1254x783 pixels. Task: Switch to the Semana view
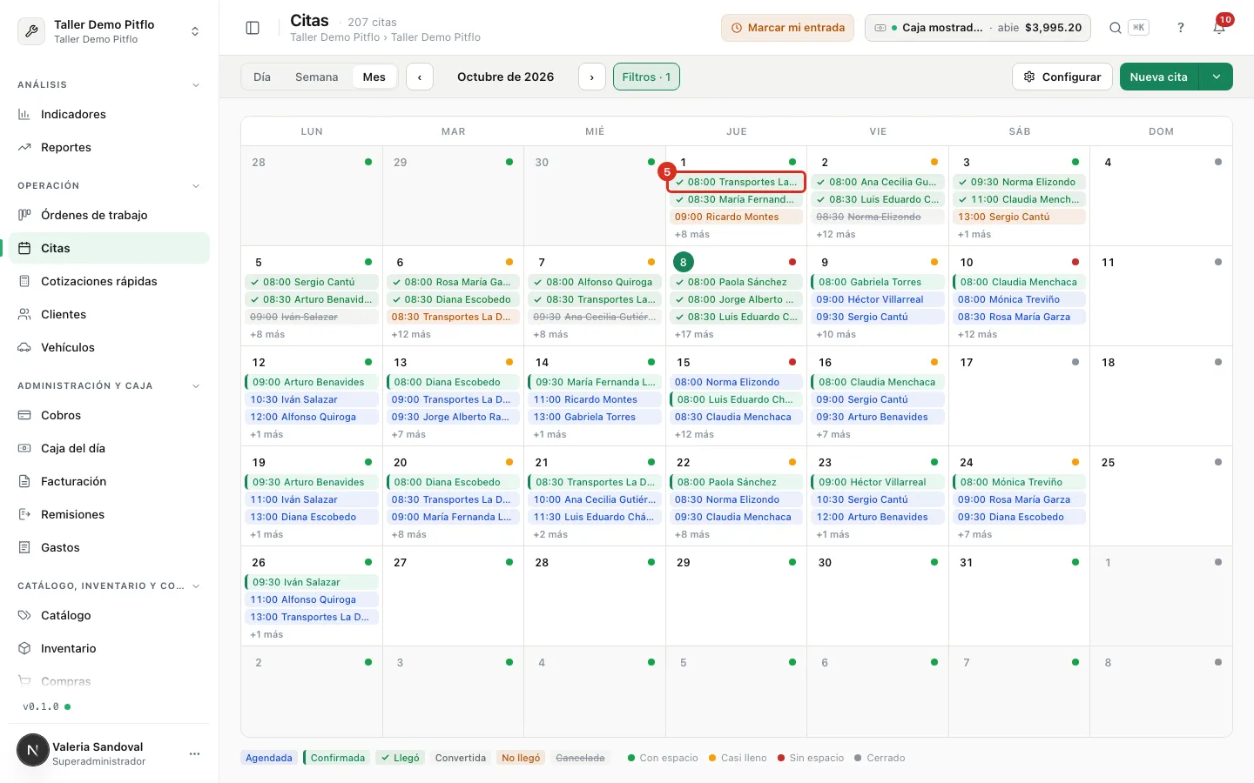pos(317,77)
